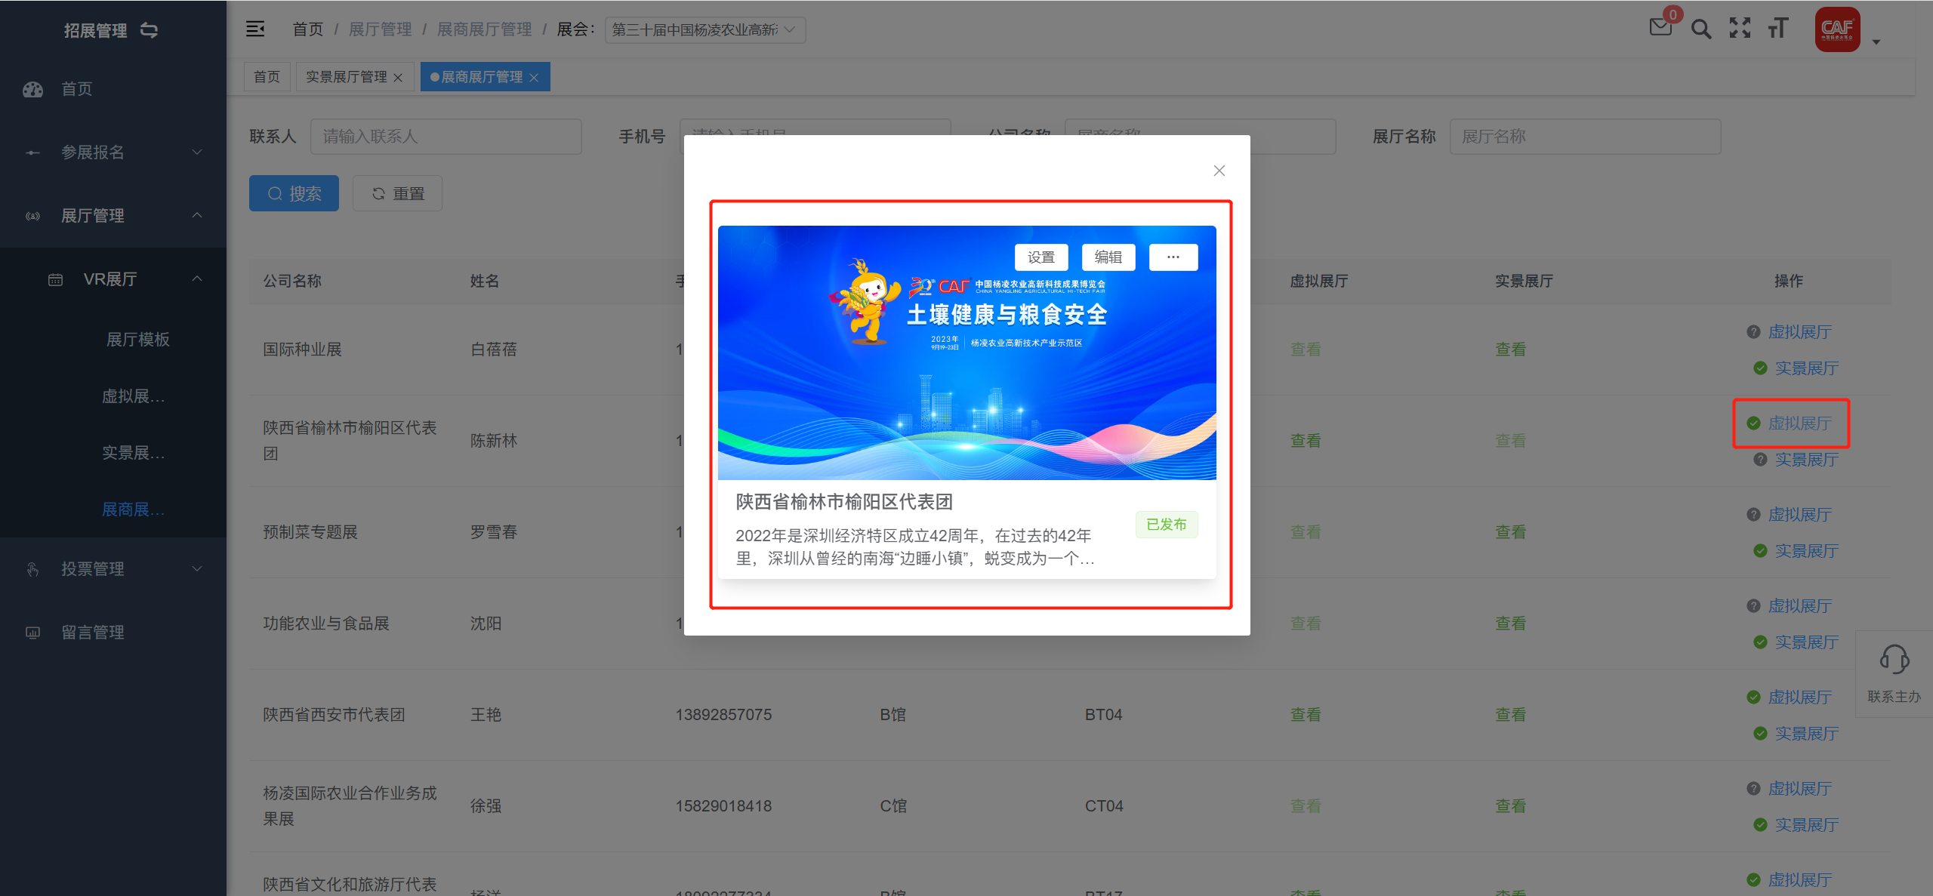
Task: Open 展厅模板 in sidebar
Action: coord(137,340)
